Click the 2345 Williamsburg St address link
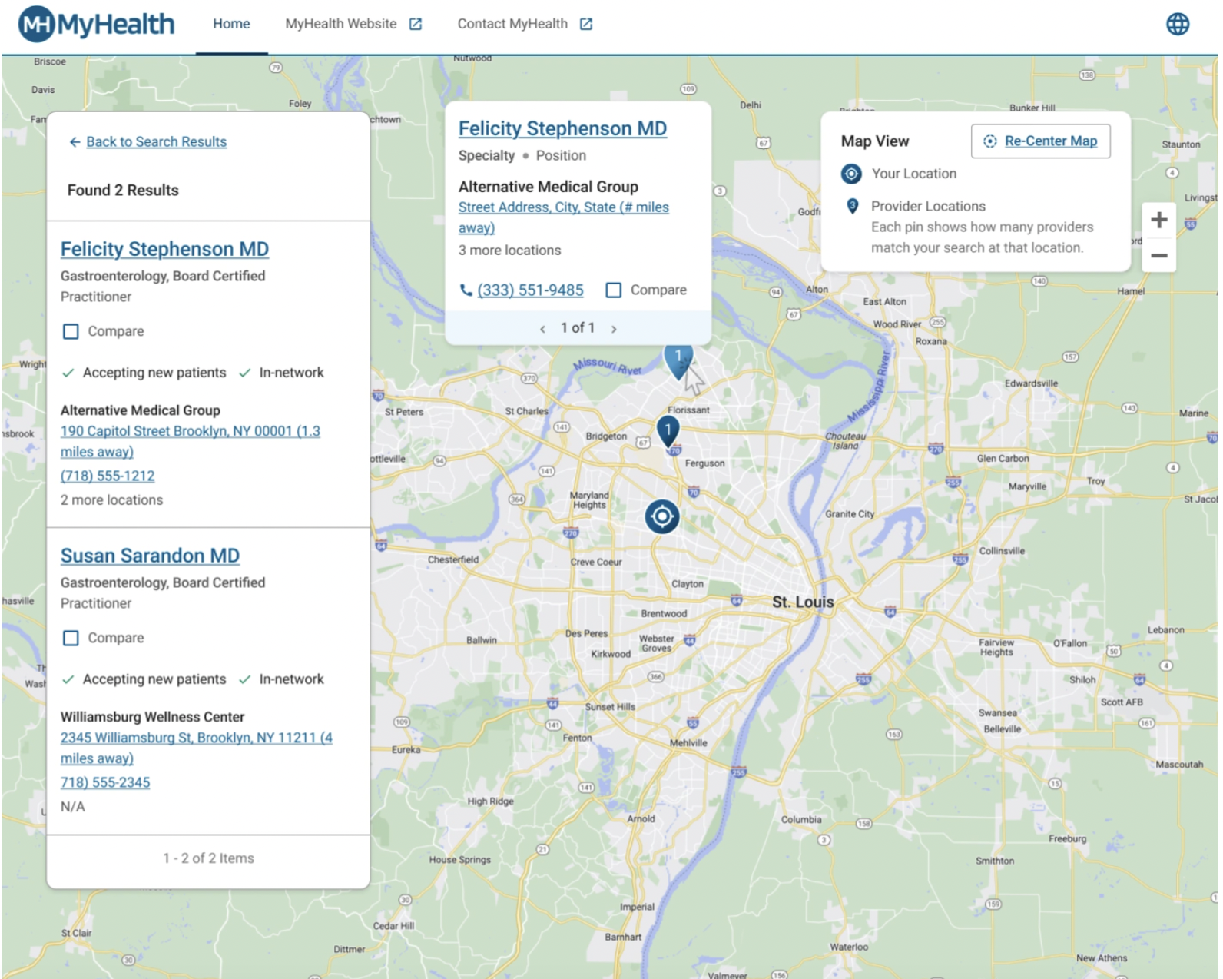 click(x=197, y=748)
